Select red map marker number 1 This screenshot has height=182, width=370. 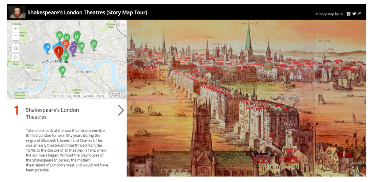tap(58, 51)
